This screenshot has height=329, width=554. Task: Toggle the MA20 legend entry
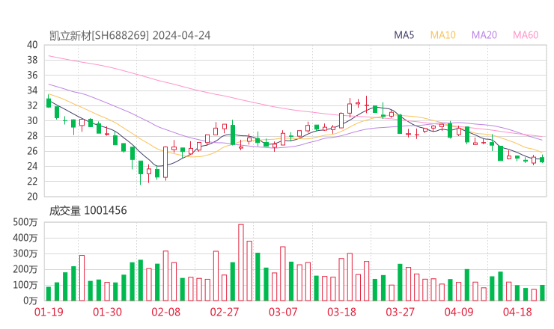pos(484,35)
